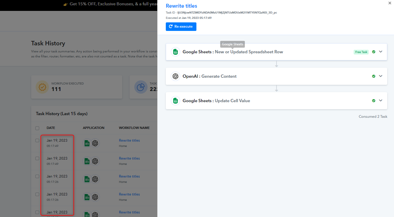Click 'Task History (Last 15 days)' table title

(x=62, y=114)
